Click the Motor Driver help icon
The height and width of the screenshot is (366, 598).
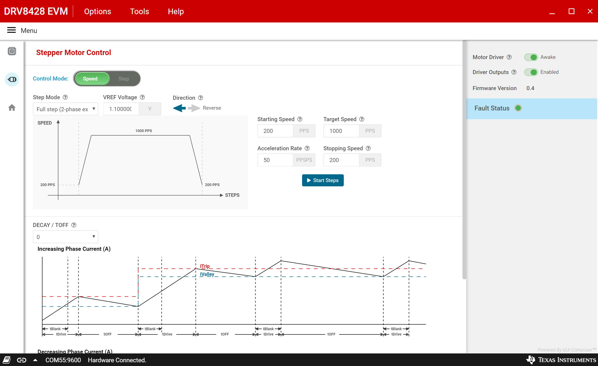509,57
